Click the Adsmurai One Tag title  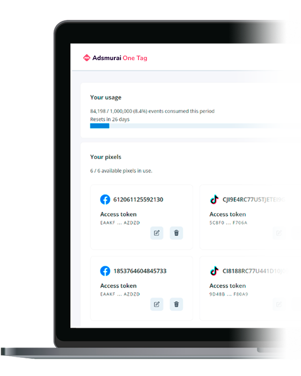tap(120, 58)
